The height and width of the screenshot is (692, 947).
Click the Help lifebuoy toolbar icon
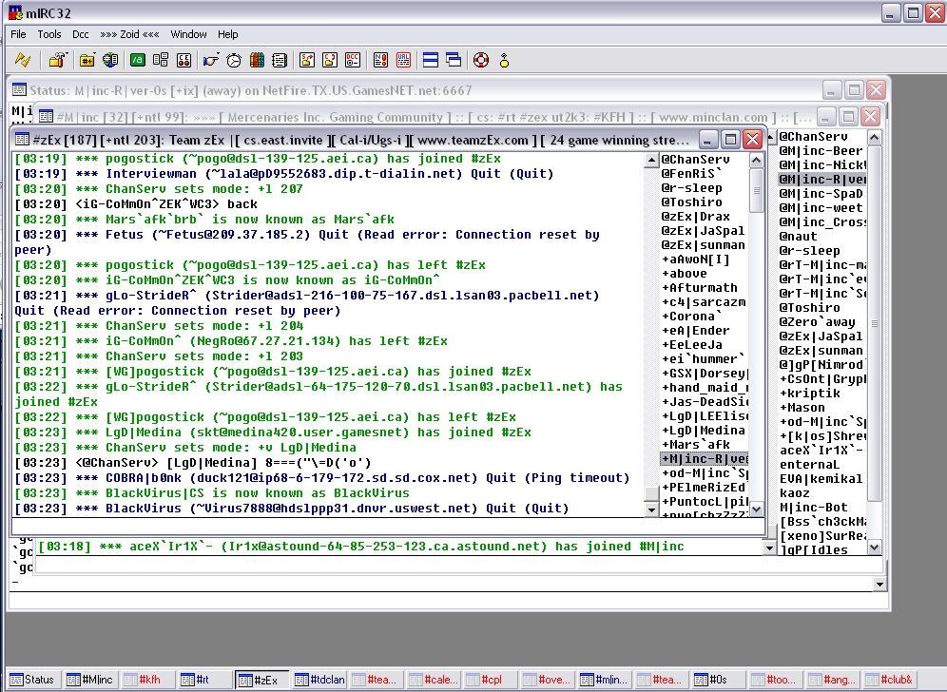pos(481,60)
